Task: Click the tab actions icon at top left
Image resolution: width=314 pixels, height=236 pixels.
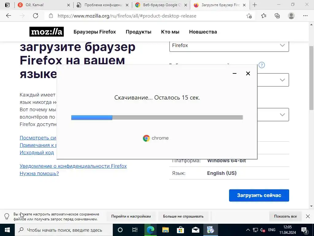Action: click(7, 5)
